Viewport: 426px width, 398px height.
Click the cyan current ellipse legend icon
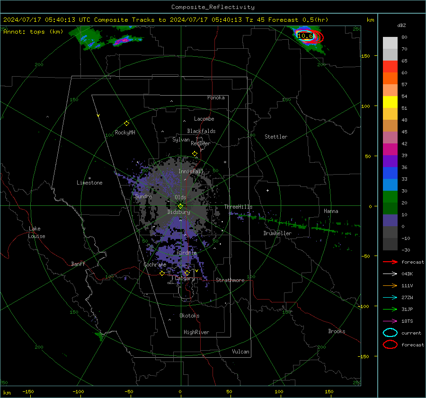(x=390, y=333)
